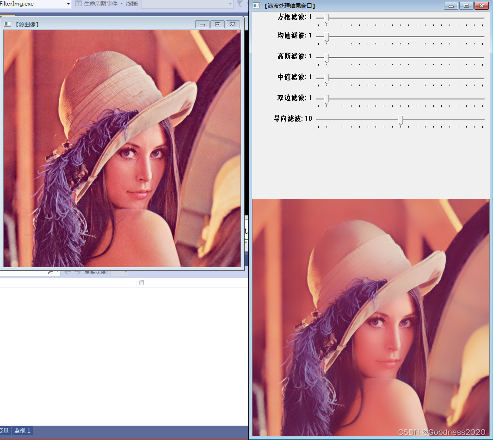Click the 均值滤波 slider thumb
The width and height of the screenshot is (493, 440).
(327, 37)
